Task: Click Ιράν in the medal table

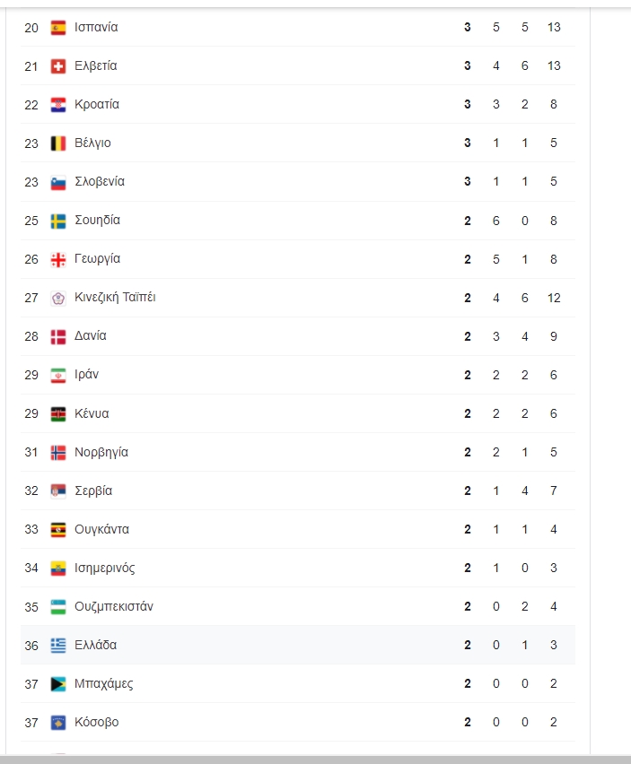Action: point(86,375)
